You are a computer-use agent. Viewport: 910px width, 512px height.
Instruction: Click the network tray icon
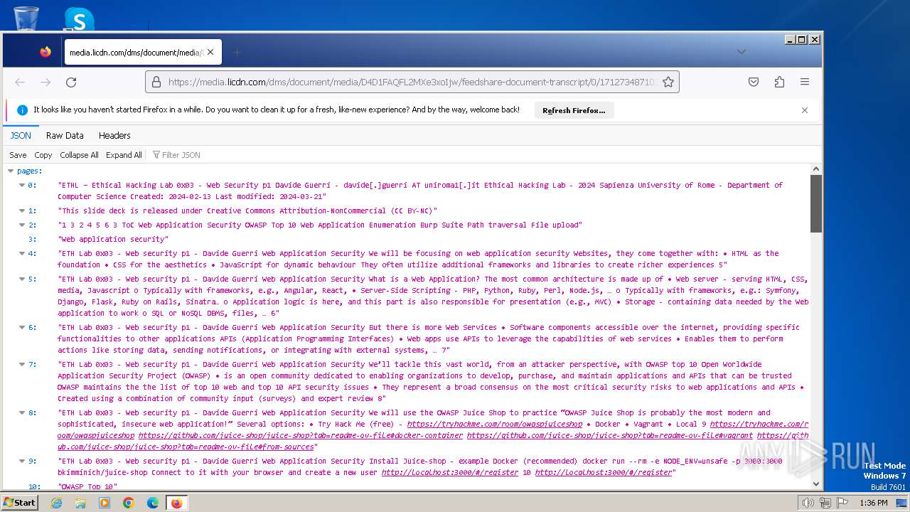pyautogui.click(x=825, y=503)
